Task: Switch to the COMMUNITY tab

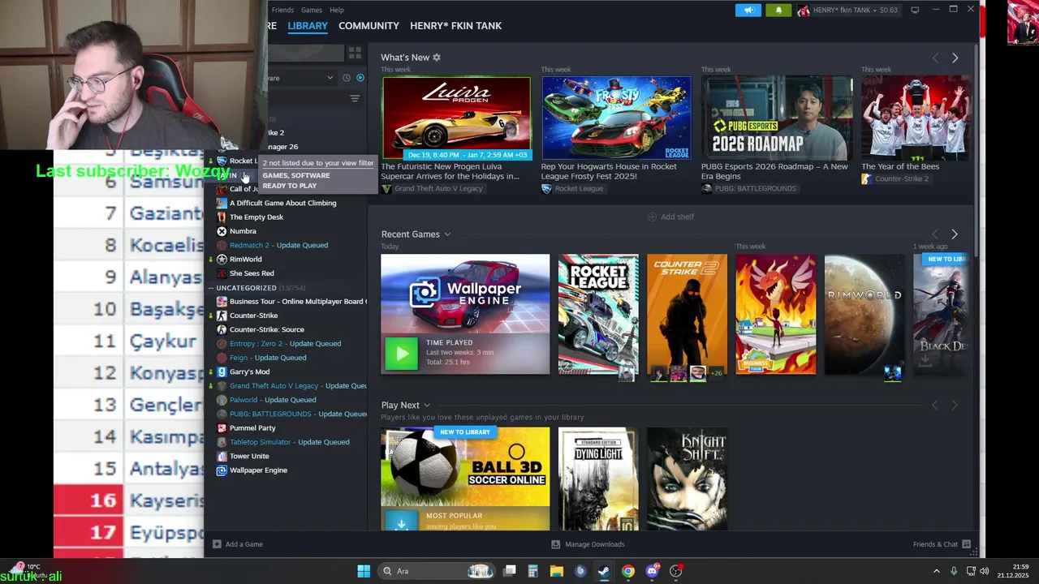Action: (369, 26)
